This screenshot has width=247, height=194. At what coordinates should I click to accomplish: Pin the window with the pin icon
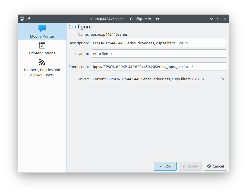pyautogui.click(x=29, y=19)
